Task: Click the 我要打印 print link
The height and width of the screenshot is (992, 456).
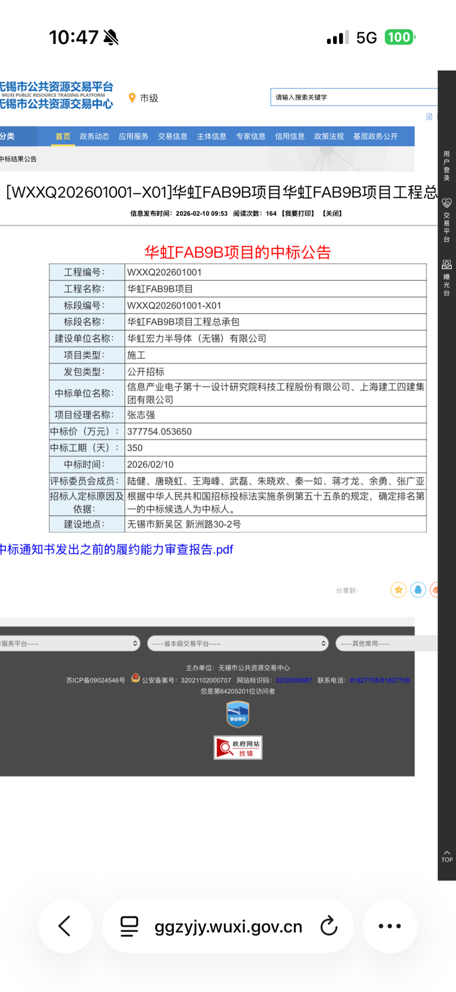Action: pyautogui.click(x=298, y=213)
